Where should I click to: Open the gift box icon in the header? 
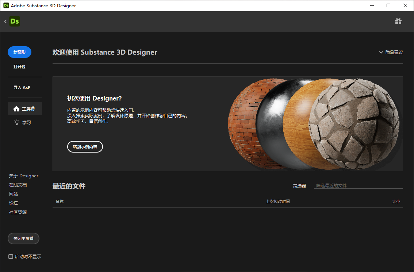coord(398,21)
